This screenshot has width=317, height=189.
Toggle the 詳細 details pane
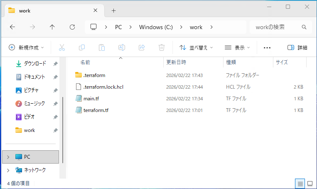297,47
